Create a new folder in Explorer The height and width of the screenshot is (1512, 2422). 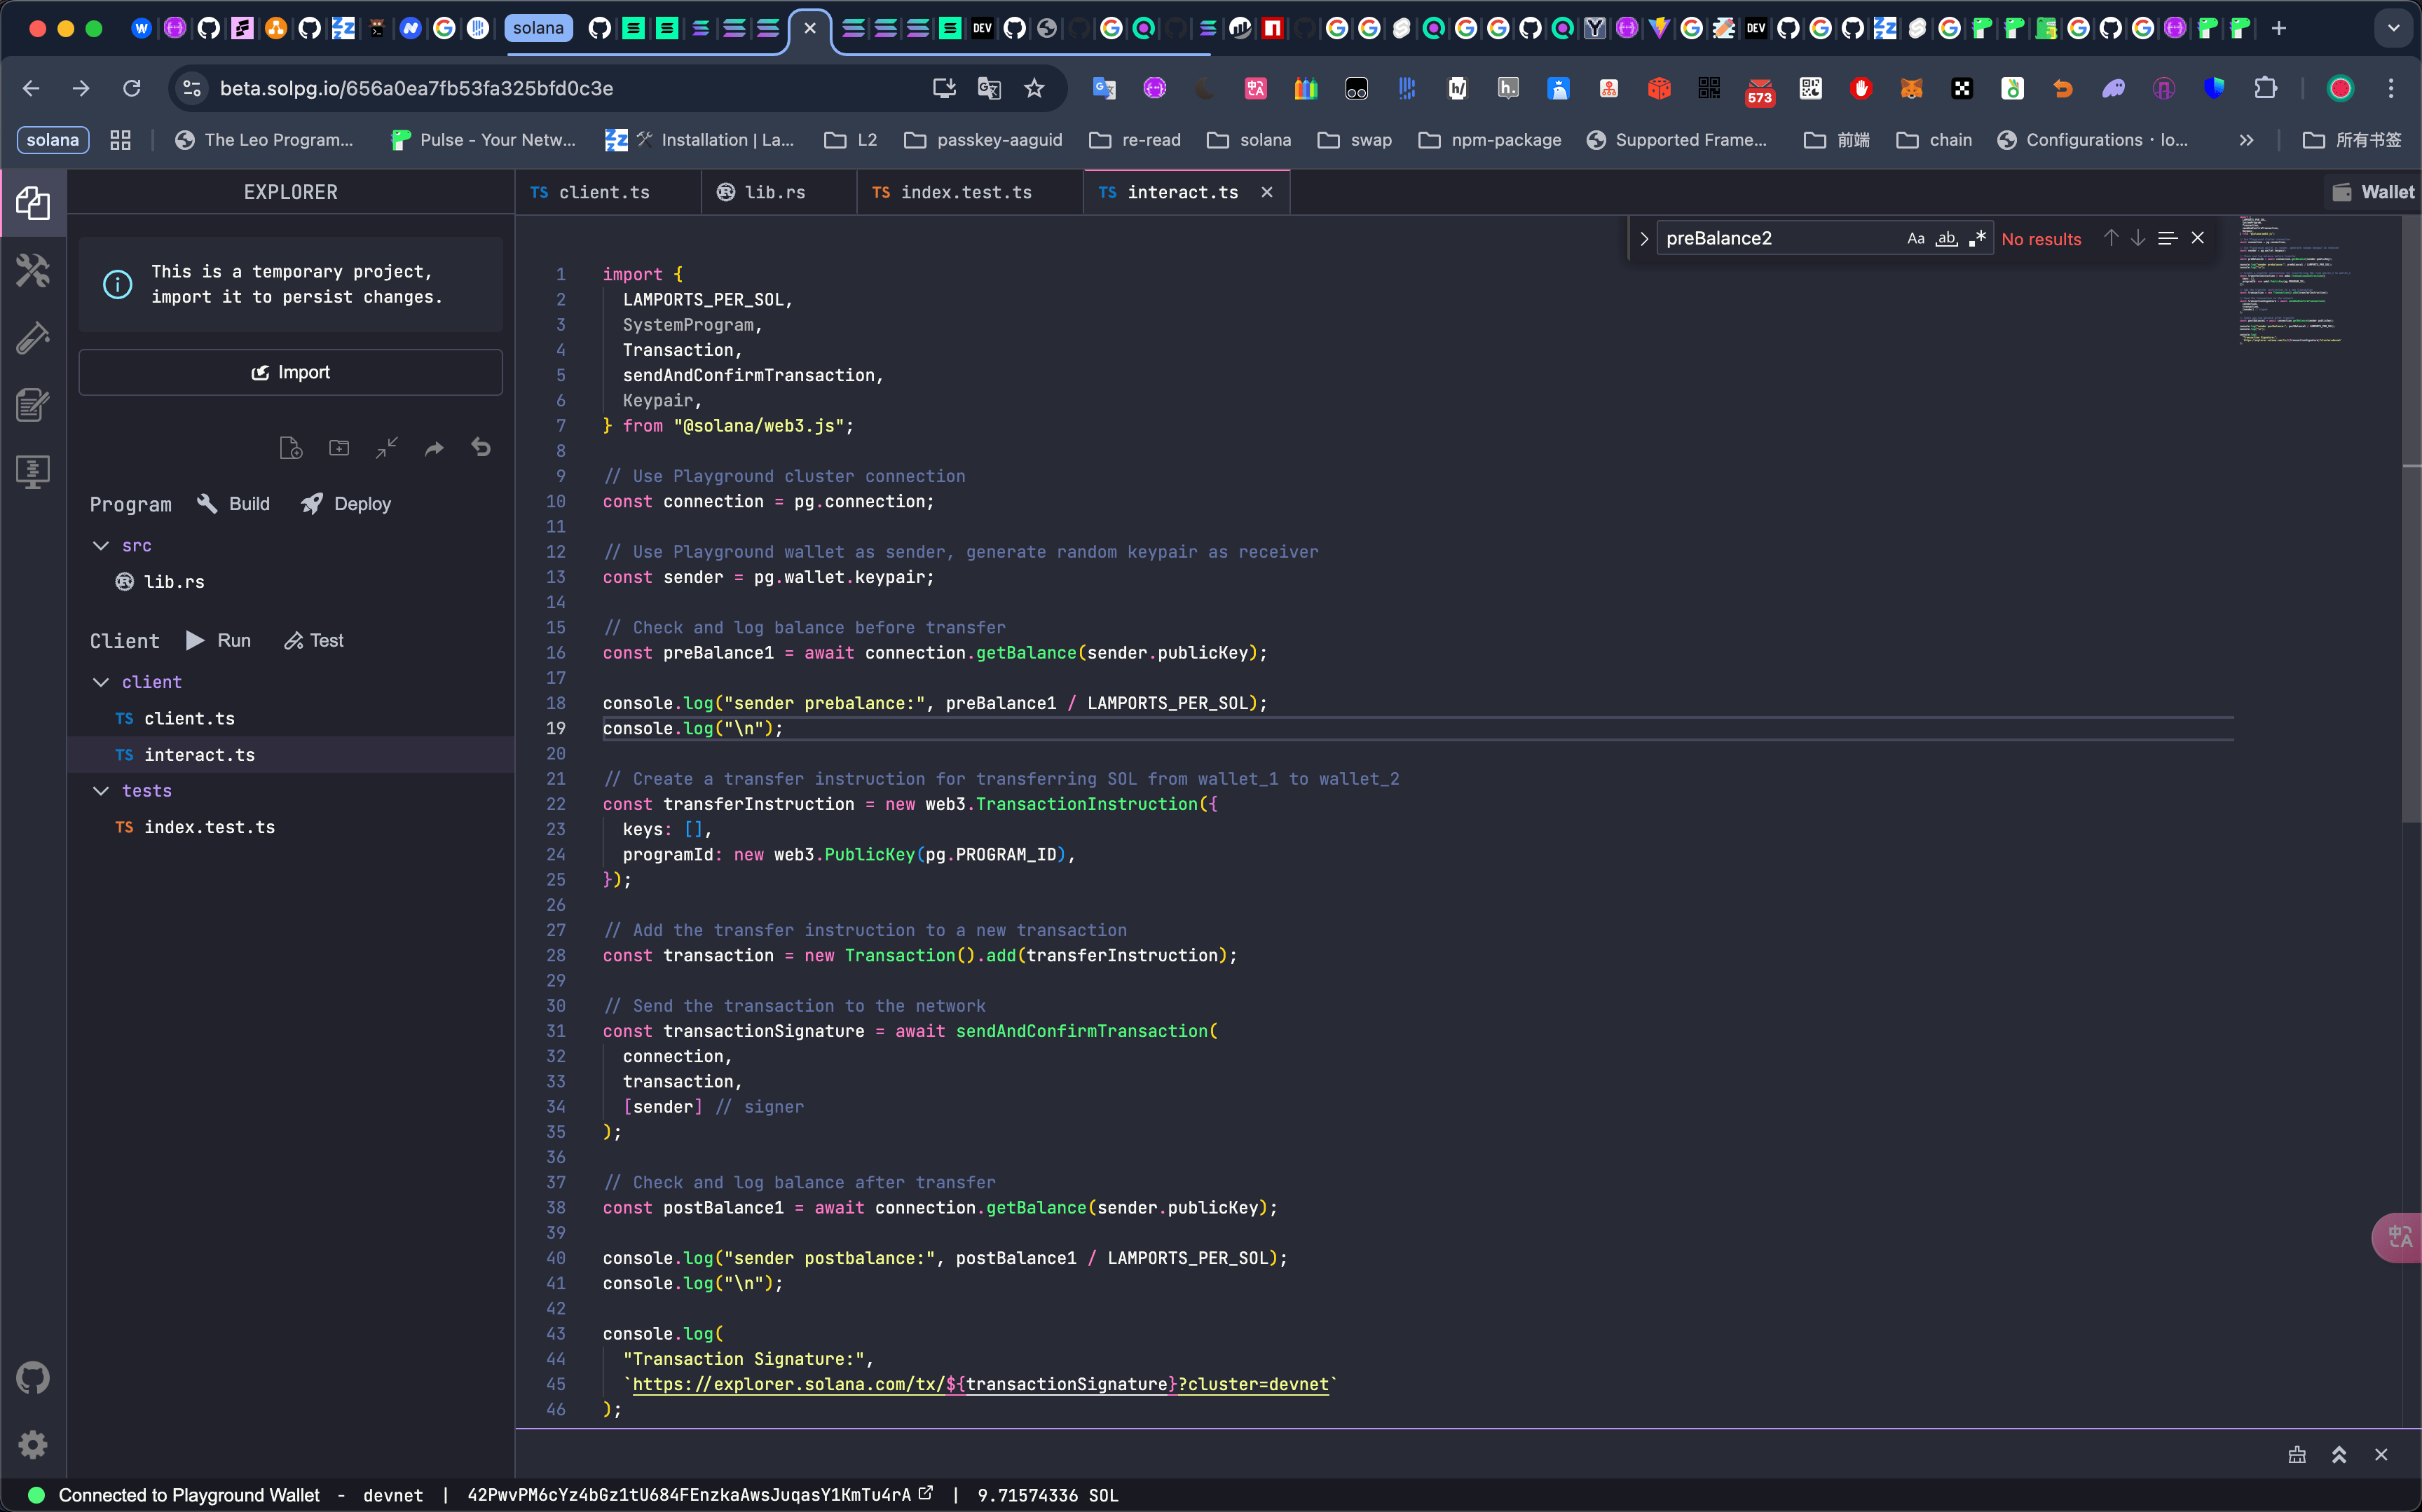pyautogui.click(x=339, y=448)
